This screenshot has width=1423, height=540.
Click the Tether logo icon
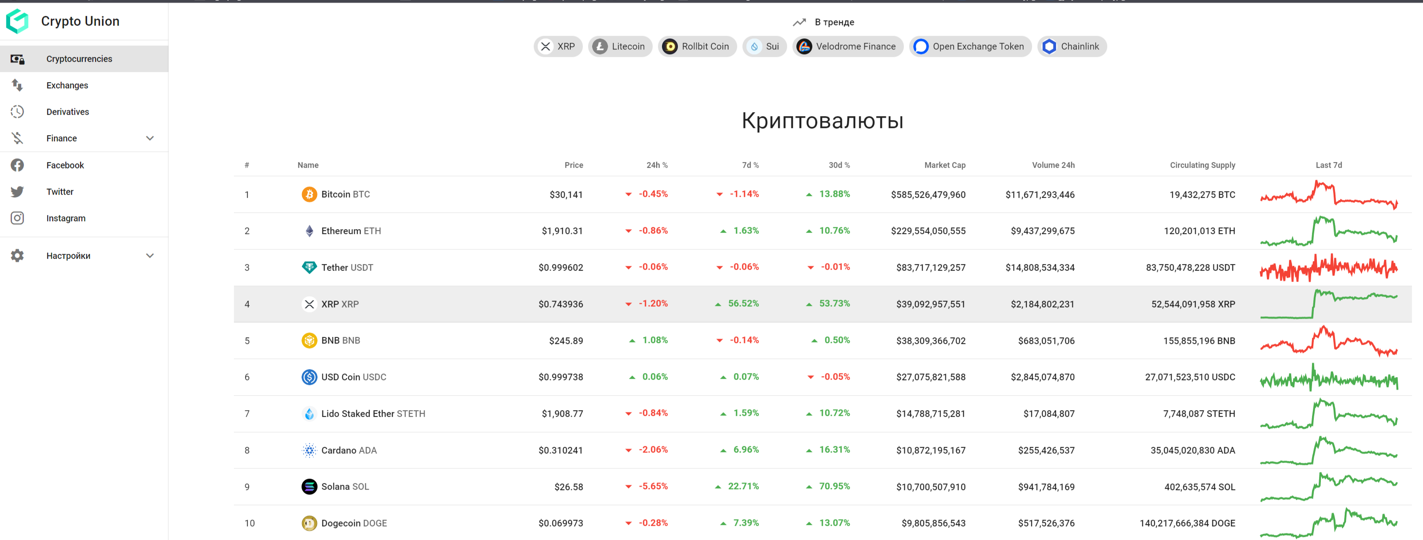(x=310, y=268)
